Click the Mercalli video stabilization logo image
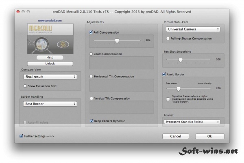This screenshot has width=244, height=163. pyautogui.click(x=50, y=39)
